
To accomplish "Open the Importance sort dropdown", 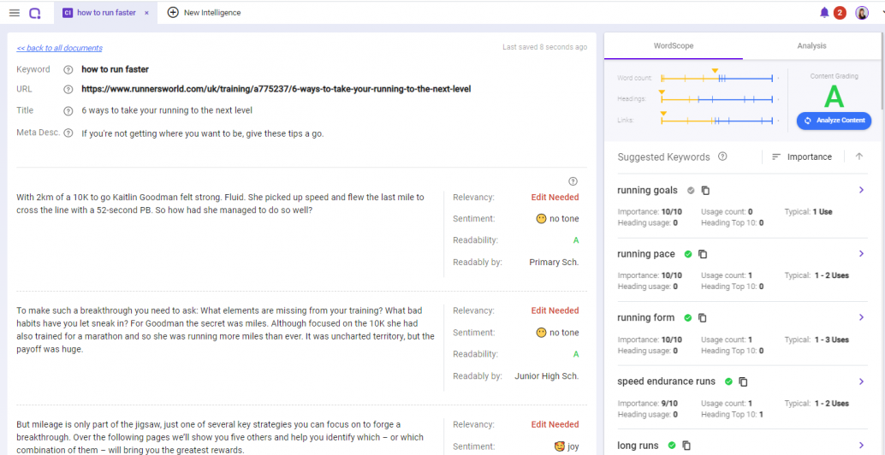I will tap(801, 157).
